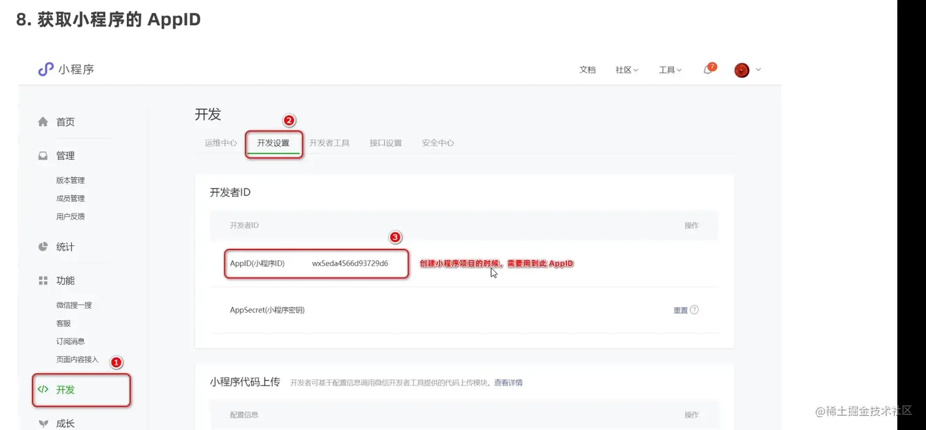This screenshot has height=430, width=926.
Task: Click 重置 for AppSecret
Action: pos(680,310)
